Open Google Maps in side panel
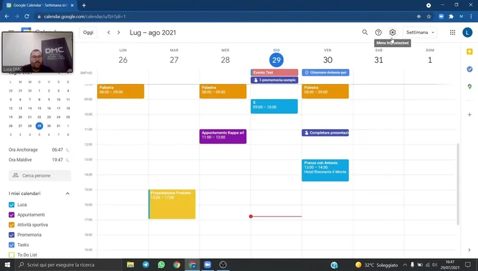The image size is (478, 271). pos(470,87)
